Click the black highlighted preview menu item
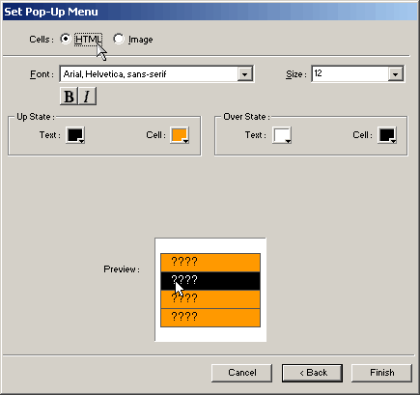 click(x=210, y=281)
